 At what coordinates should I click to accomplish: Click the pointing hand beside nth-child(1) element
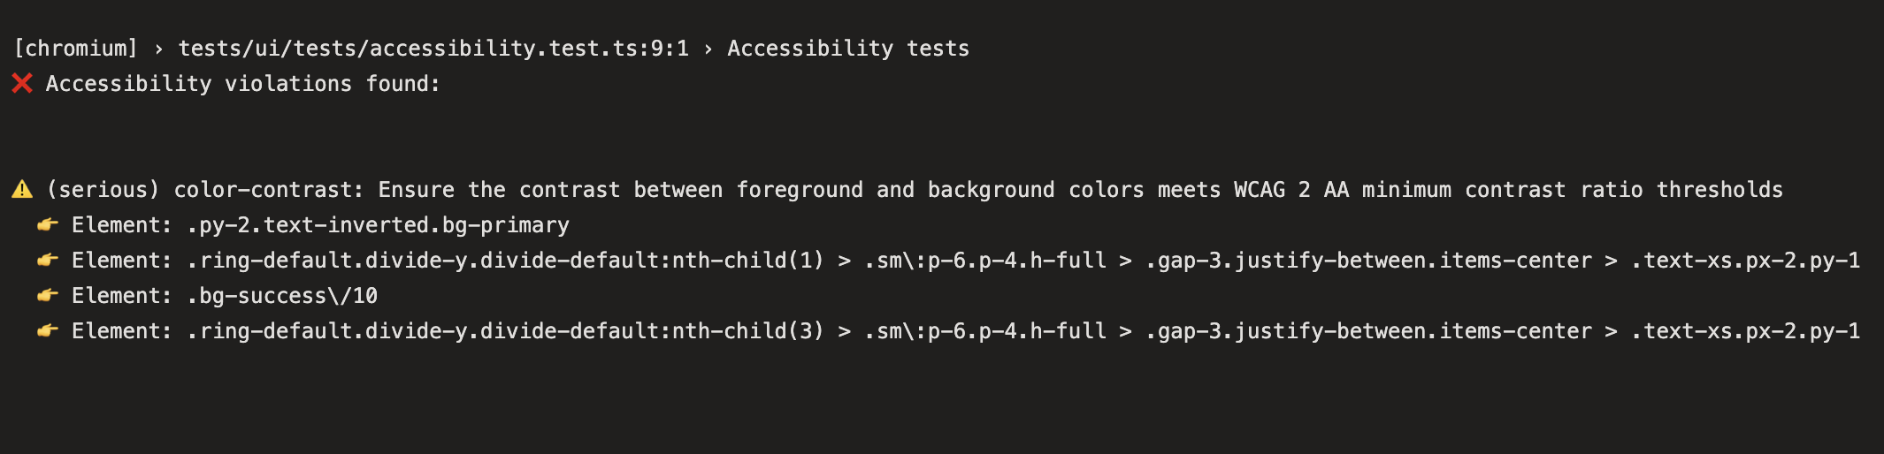[x=48, y=260]
